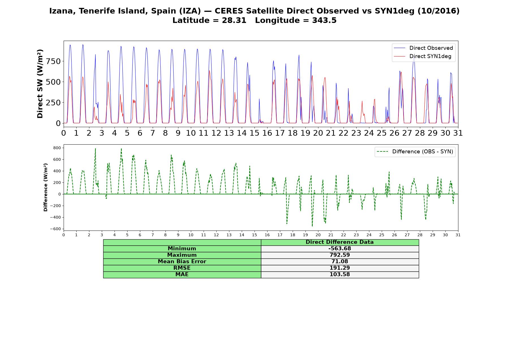Screen dimensions: 509x339
Task: Select the Minimum row label in table
Action: click(x=182, y=249)
